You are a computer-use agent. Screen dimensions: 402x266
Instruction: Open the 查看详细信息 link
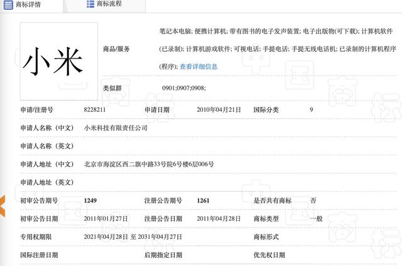[x=198, y=66]
